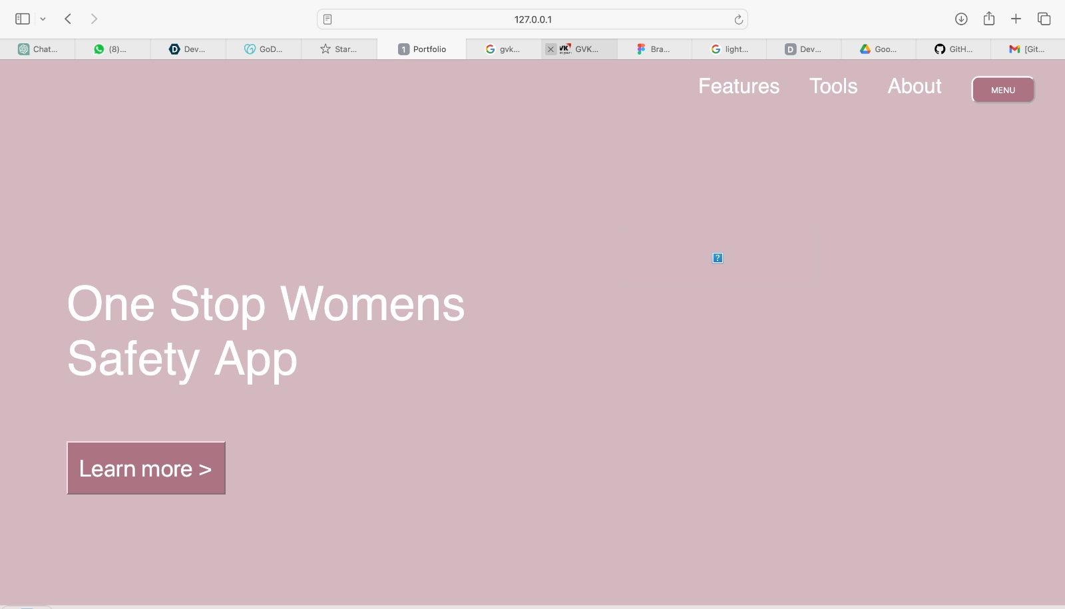Screen dimensions: 1065x609
Task: Click the GoDaddy tab icon
Action: pyautogui.click(x=249, y=49)
